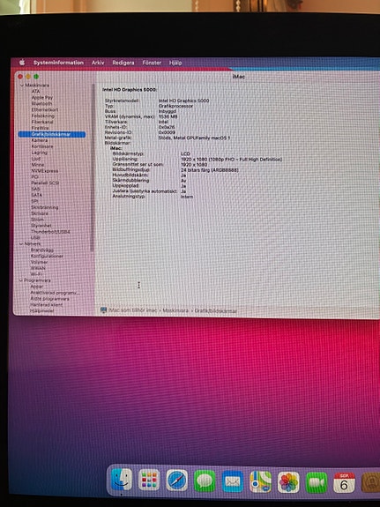Open Maps app in the Dock
The height and width of the screenshot is (507, 380).
coord(261,481)
